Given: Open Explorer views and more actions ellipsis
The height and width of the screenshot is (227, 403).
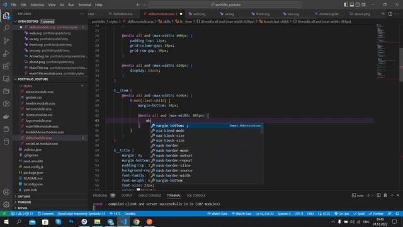Looking at the screenshot, I should pos(82,14).
